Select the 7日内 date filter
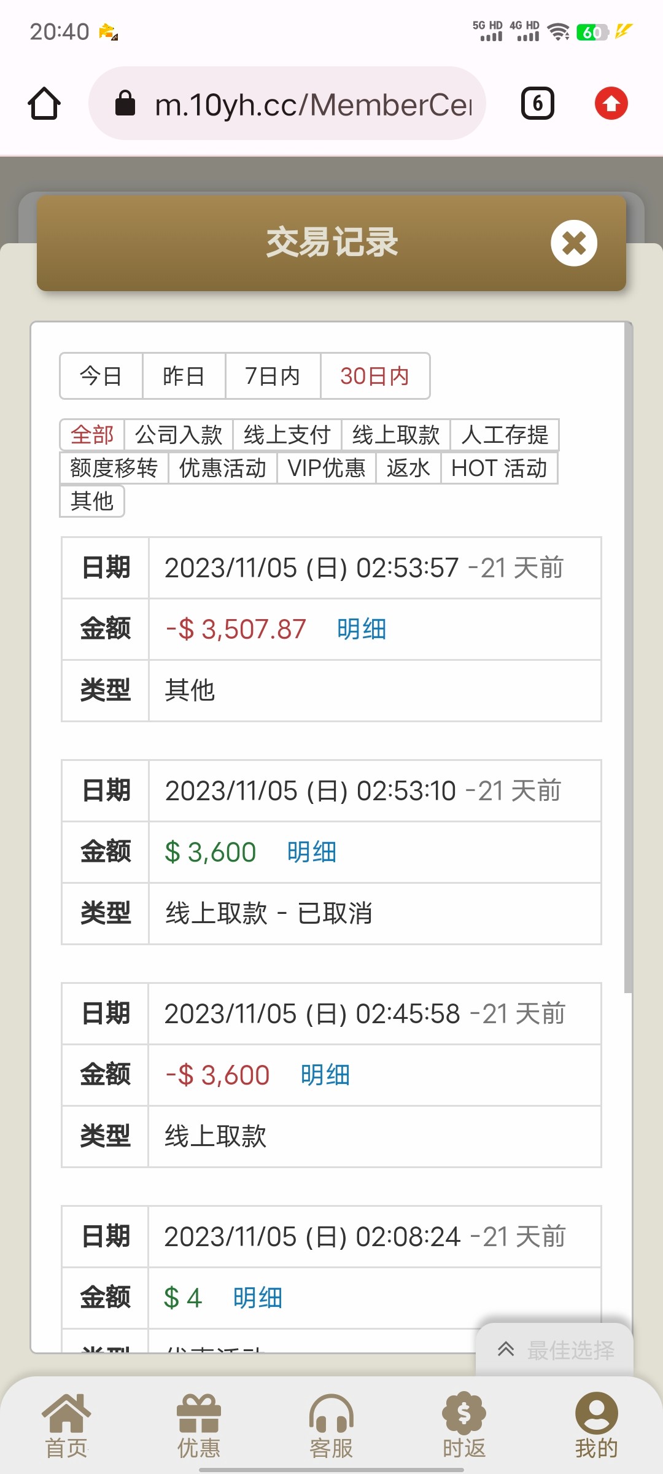 coord(273,376)
